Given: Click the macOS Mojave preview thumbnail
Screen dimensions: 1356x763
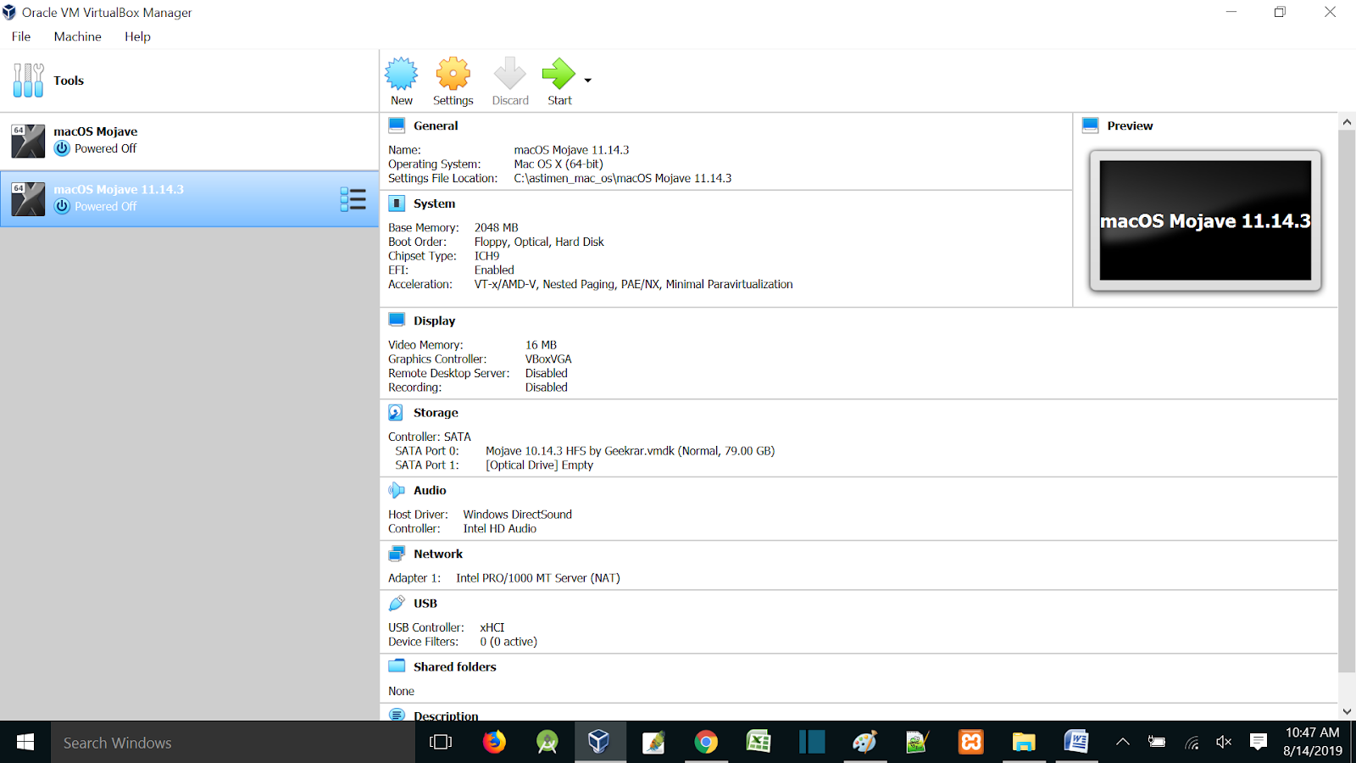Looking at the screenshot, I should coord(1204,220).
